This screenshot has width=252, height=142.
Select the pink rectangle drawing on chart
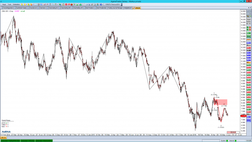[221, 102]
